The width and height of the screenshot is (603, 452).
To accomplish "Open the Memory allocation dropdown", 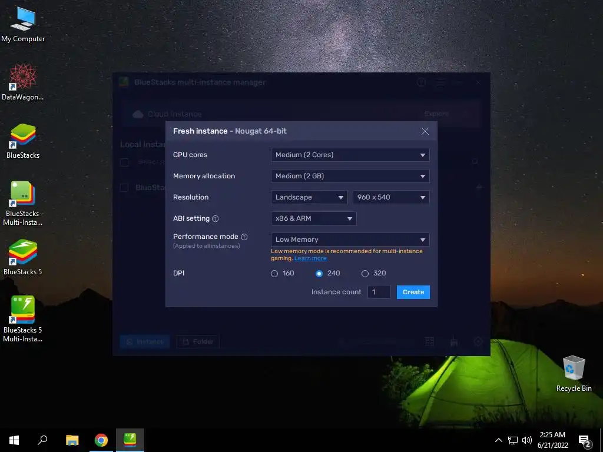I will 350,176.
